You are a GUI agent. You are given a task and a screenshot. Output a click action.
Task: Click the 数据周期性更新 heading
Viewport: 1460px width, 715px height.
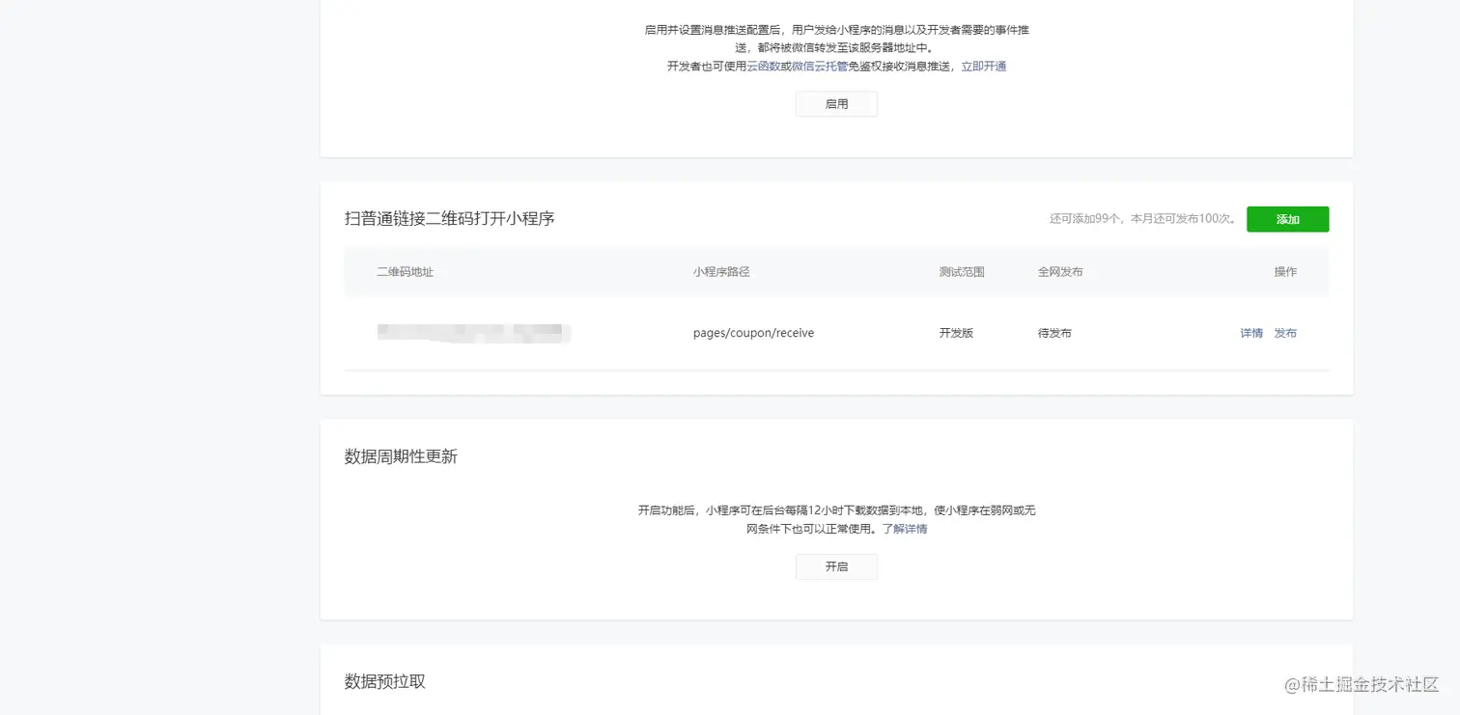401,456
